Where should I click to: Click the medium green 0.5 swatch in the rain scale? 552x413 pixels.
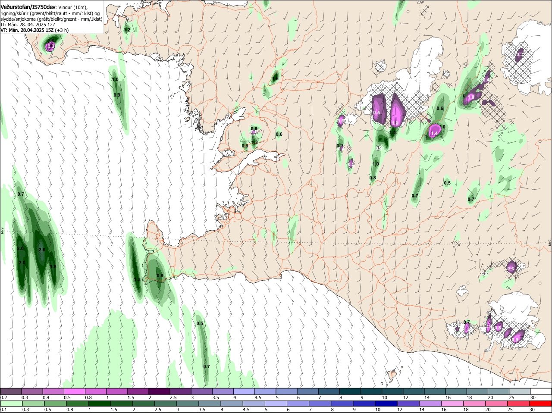pos(55,404)
